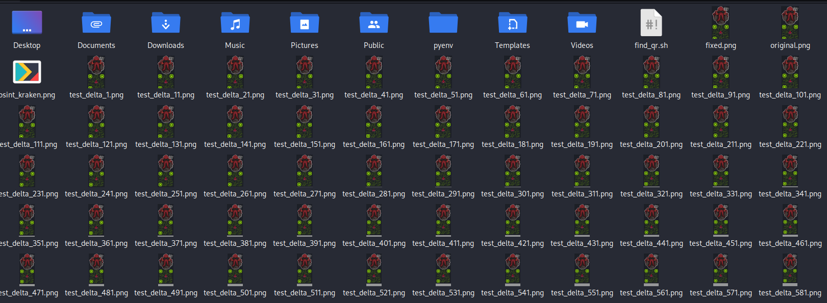Open the Desktop folder icon
The width and height of the screenshot is (827, 303).
click(27, 23)
